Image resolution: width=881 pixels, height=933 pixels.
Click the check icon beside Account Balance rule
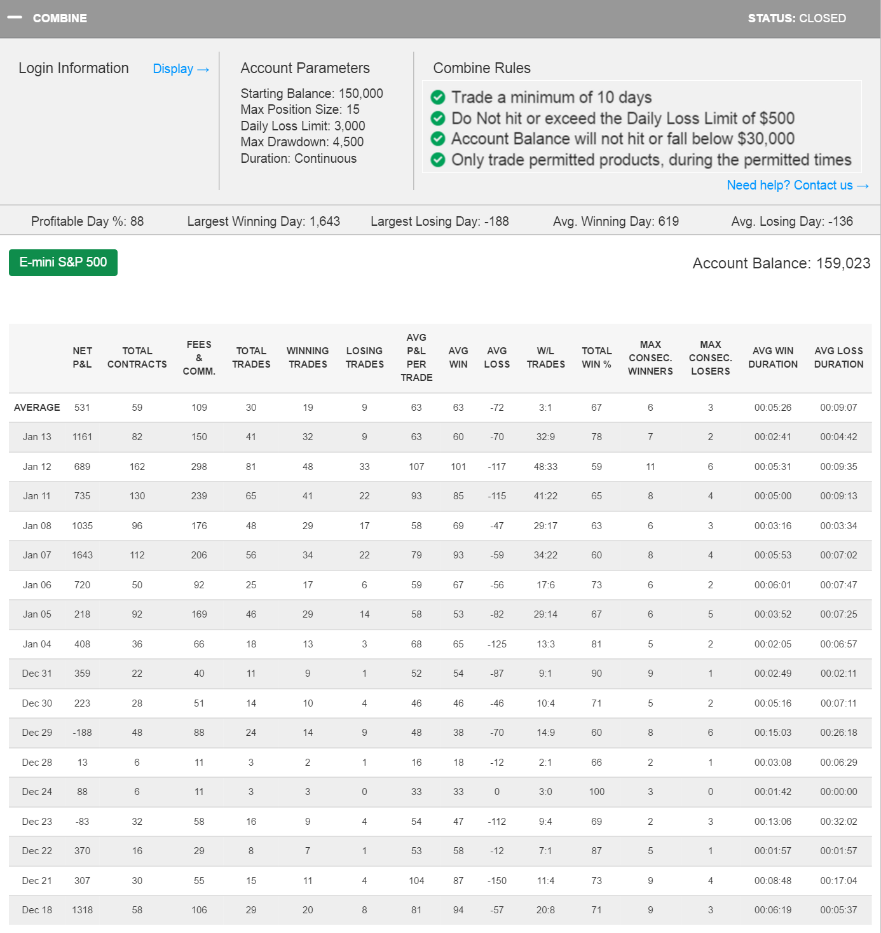point(438,139)
